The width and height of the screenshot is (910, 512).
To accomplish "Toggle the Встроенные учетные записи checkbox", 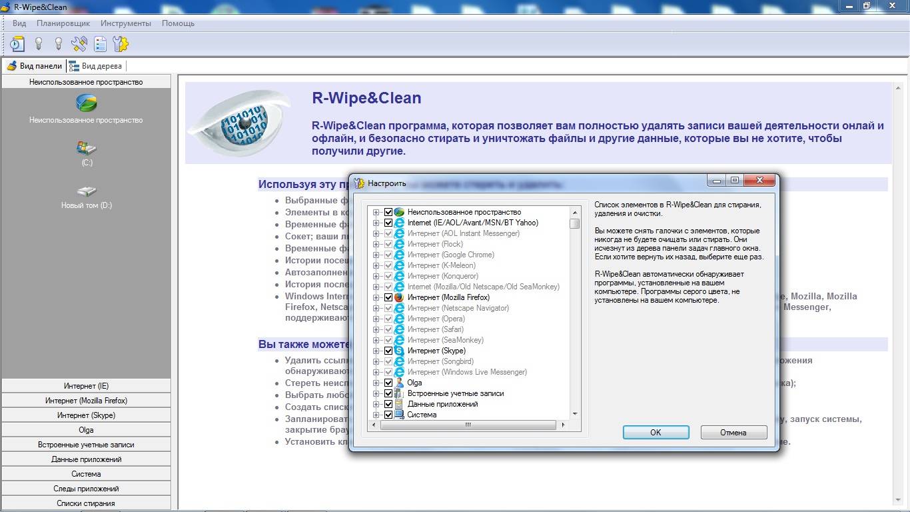I will [x=388, y=393].
